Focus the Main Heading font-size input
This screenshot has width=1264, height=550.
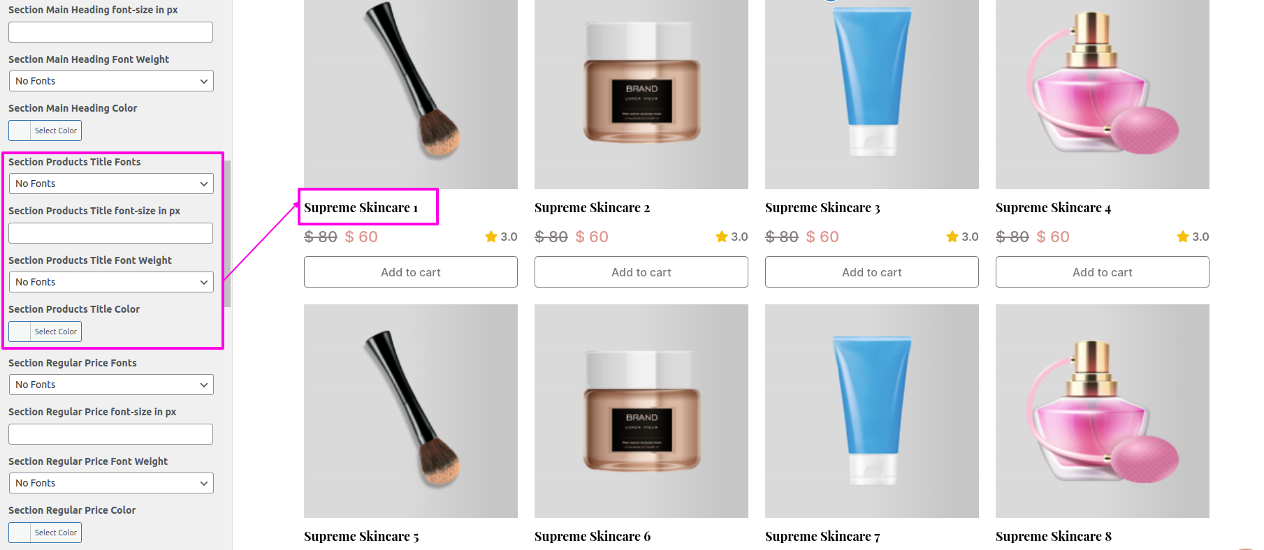pos(111,32)
